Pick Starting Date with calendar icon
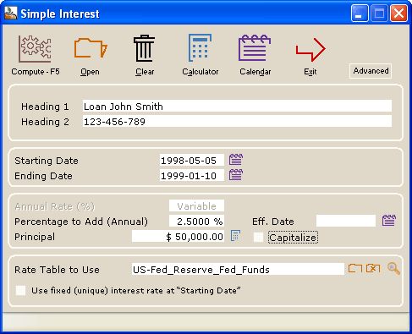 [236, 160]
